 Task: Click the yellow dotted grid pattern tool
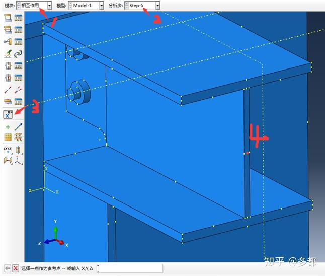click(x=8, y=137)
